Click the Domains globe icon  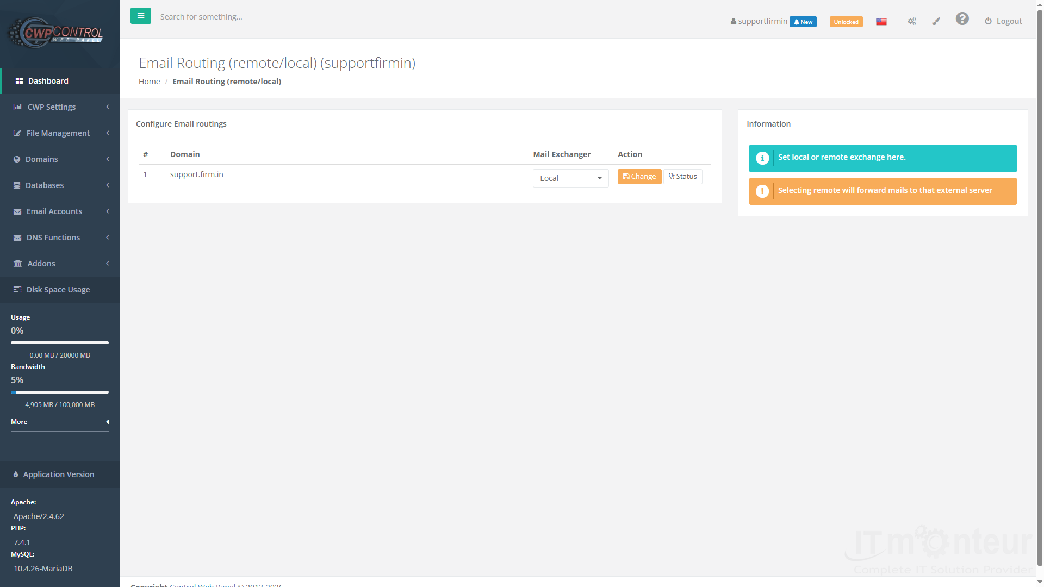coord(17,159)
